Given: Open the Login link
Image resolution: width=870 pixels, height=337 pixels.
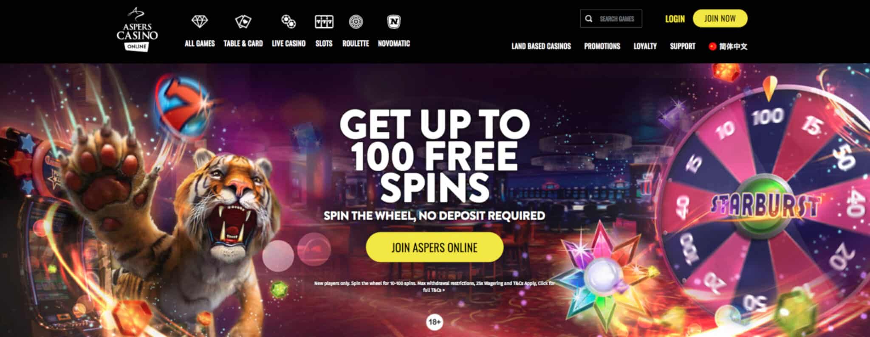Looking at the screenshot, I should [x=675, y=19].
